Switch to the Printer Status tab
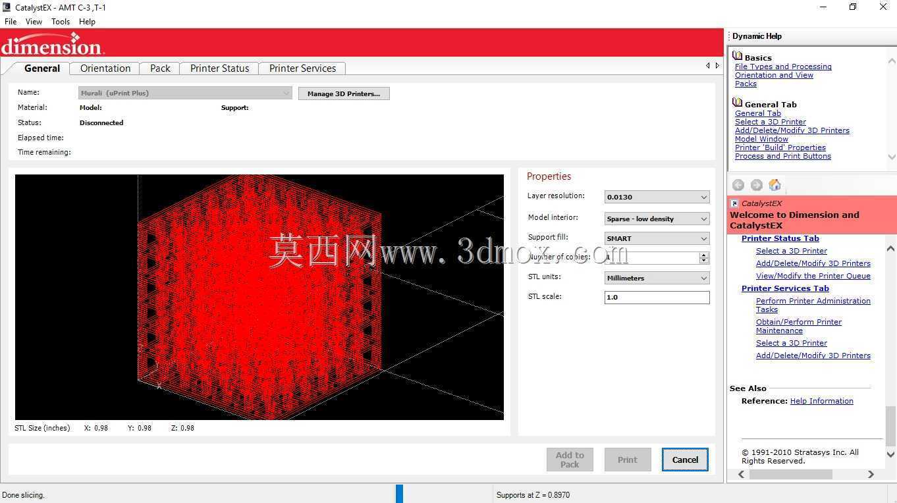Image resolution: width=897 pixels, height=503 pixels. click(220, 68)
